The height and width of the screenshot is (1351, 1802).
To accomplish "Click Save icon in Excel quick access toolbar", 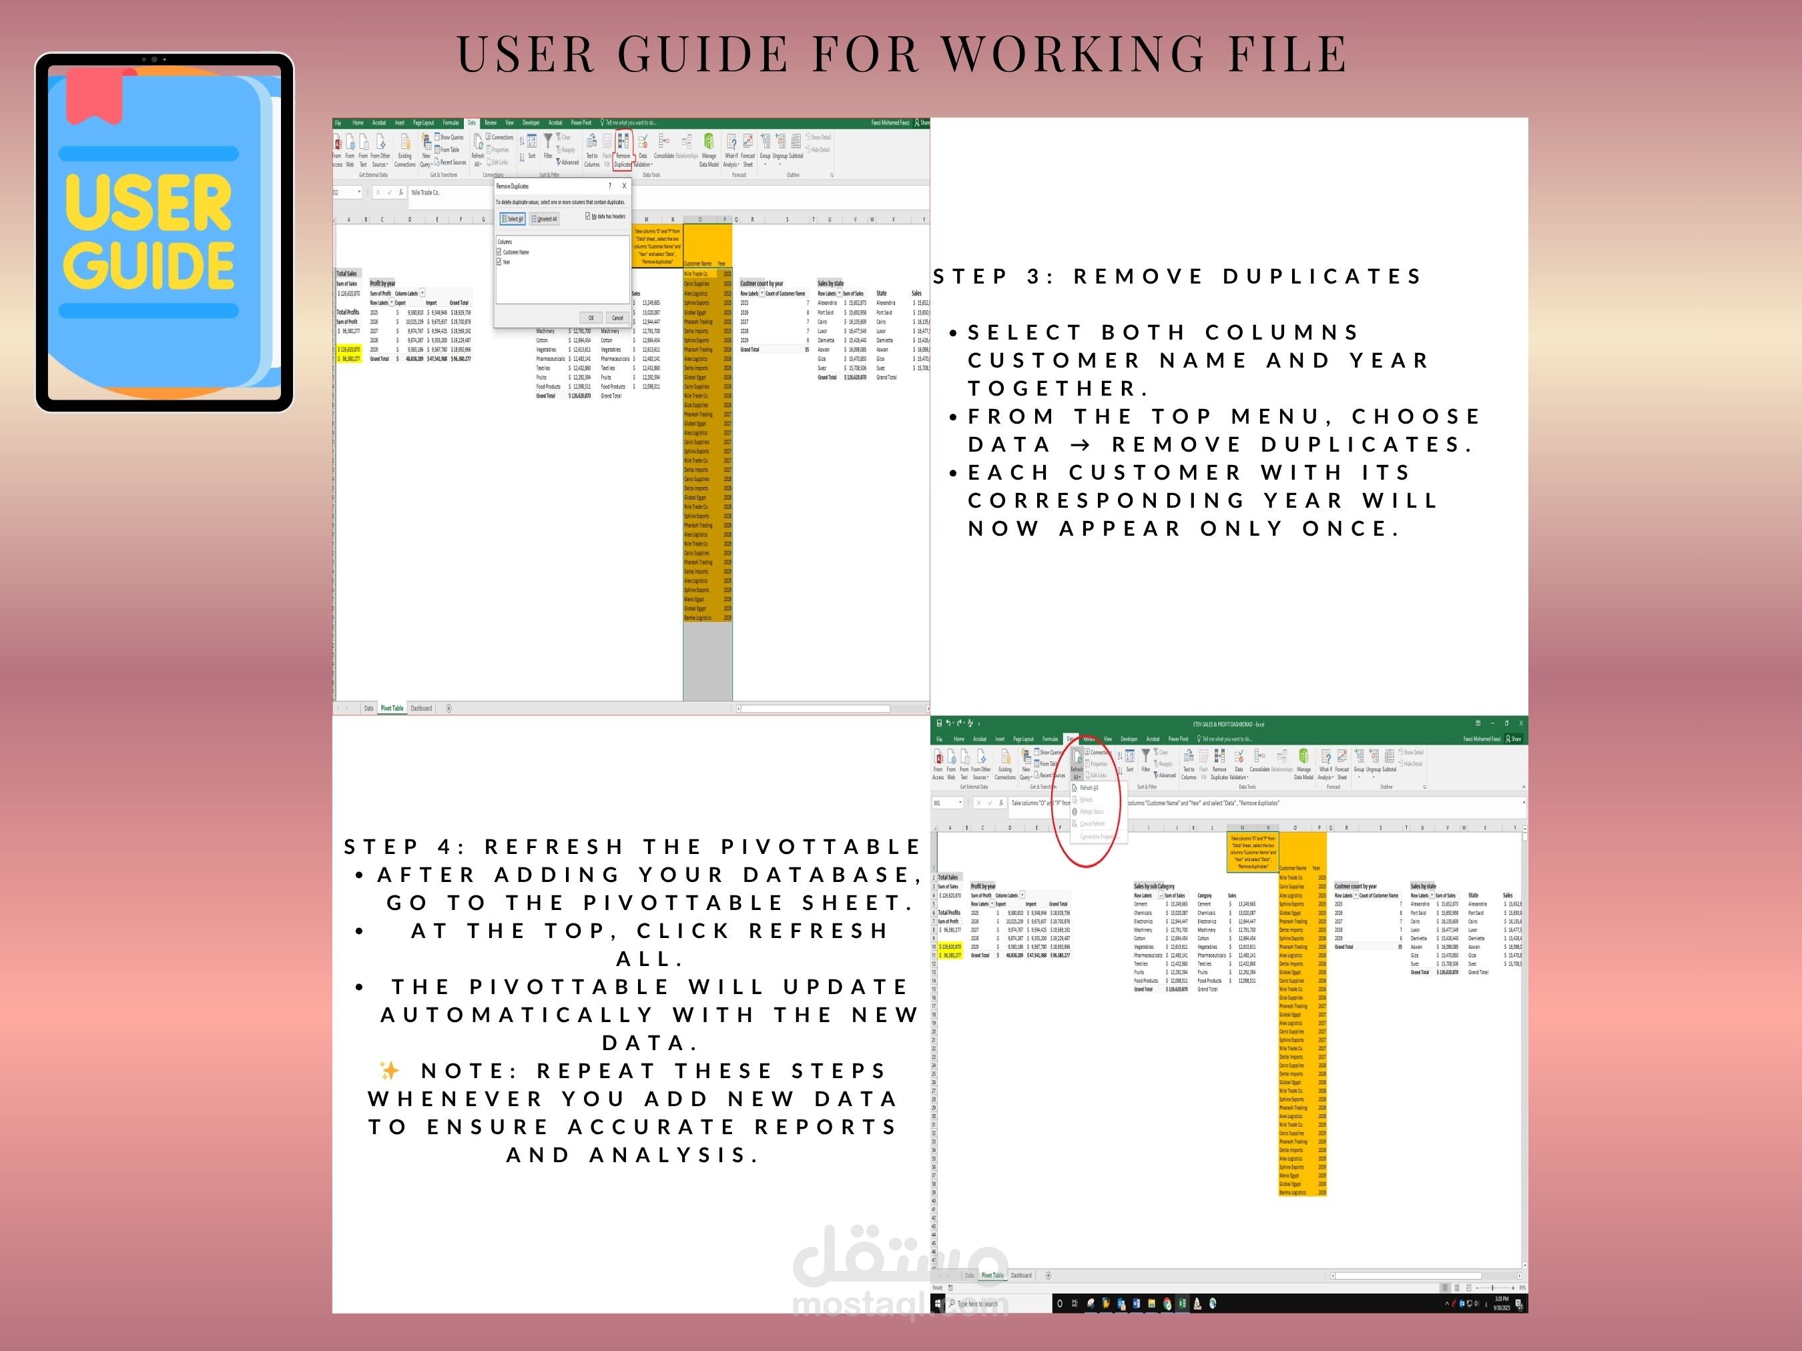I will (x=939, y=723).
